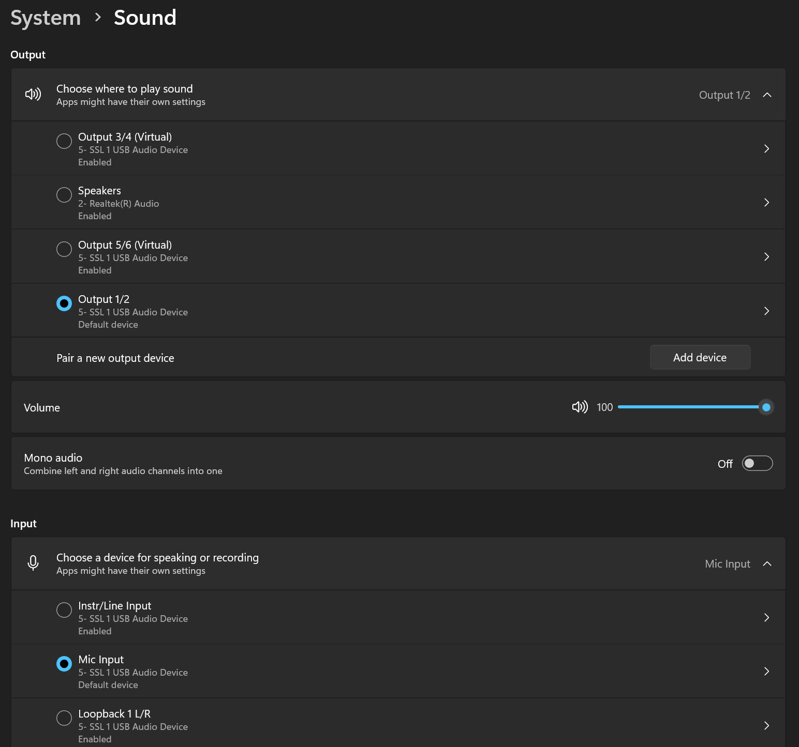Click the Input section heading
This screenshot has height=747, width=799.
23,523
